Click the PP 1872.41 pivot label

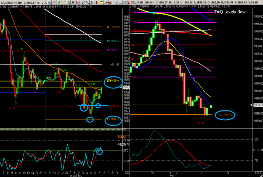(x=113, y=50)
